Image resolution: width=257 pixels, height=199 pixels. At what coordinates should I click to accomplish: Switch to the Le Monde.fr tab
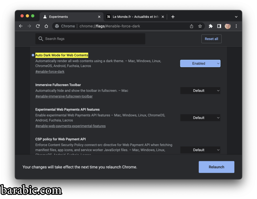[x=136, y=17]
